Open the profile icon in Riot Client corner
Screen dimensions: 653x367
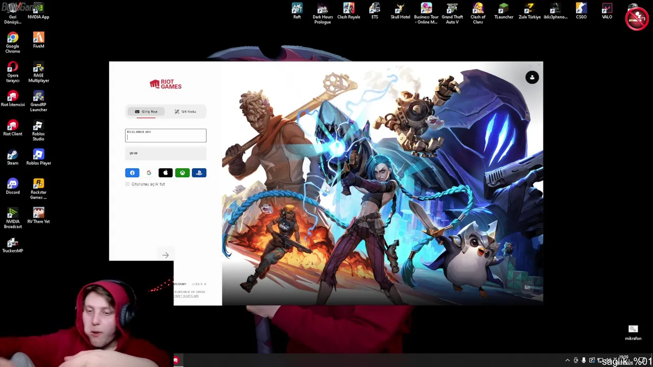point(532,77)
